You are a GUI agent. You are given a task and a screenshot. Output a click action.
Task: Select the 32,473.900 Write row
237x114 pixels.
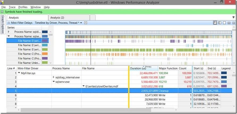[x=119, y=95]
